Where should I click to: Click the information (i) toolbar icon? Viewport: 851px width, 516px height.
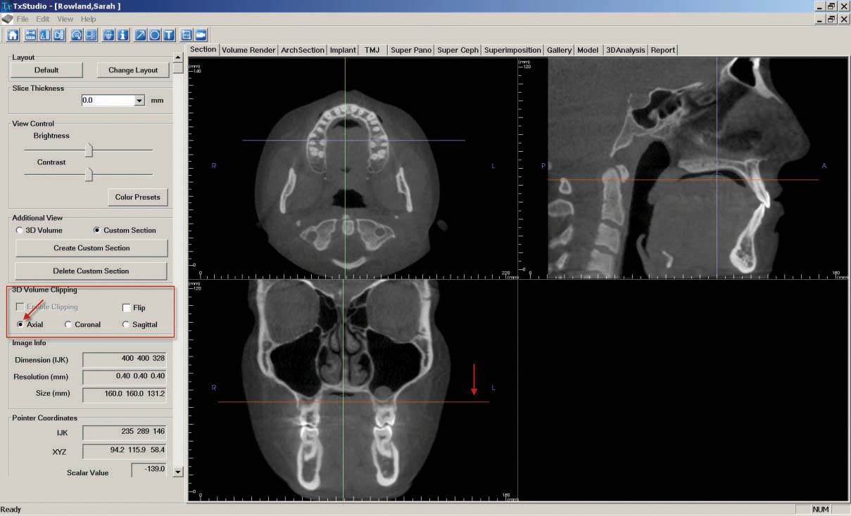123,34
